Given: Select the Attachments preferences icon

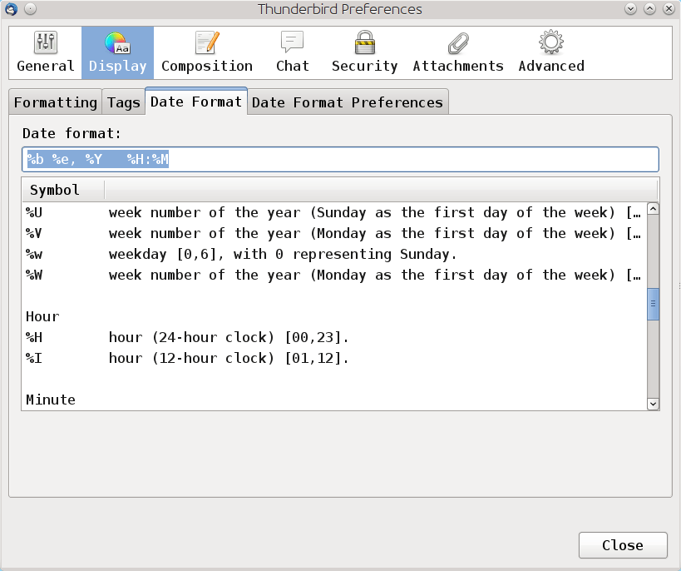Looking at the screenshot, I should click(x=457, y=52).
